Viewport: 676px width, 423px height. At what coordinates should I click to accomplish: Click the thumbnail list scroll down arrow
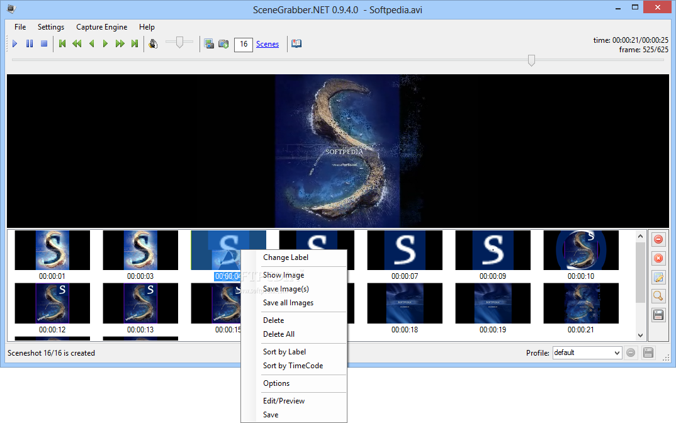(x=640, y=335)
